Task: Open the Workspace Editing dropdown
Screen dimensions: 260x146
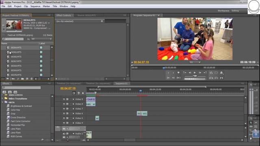Action: (239, 11)
